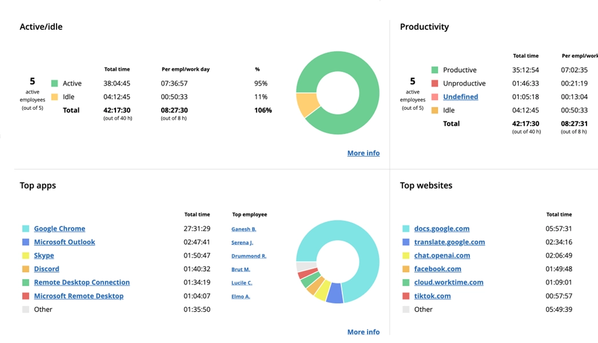This screenshot has width=598, height=343.
Task: Open the Skype app details
Action: coord(44,256)
